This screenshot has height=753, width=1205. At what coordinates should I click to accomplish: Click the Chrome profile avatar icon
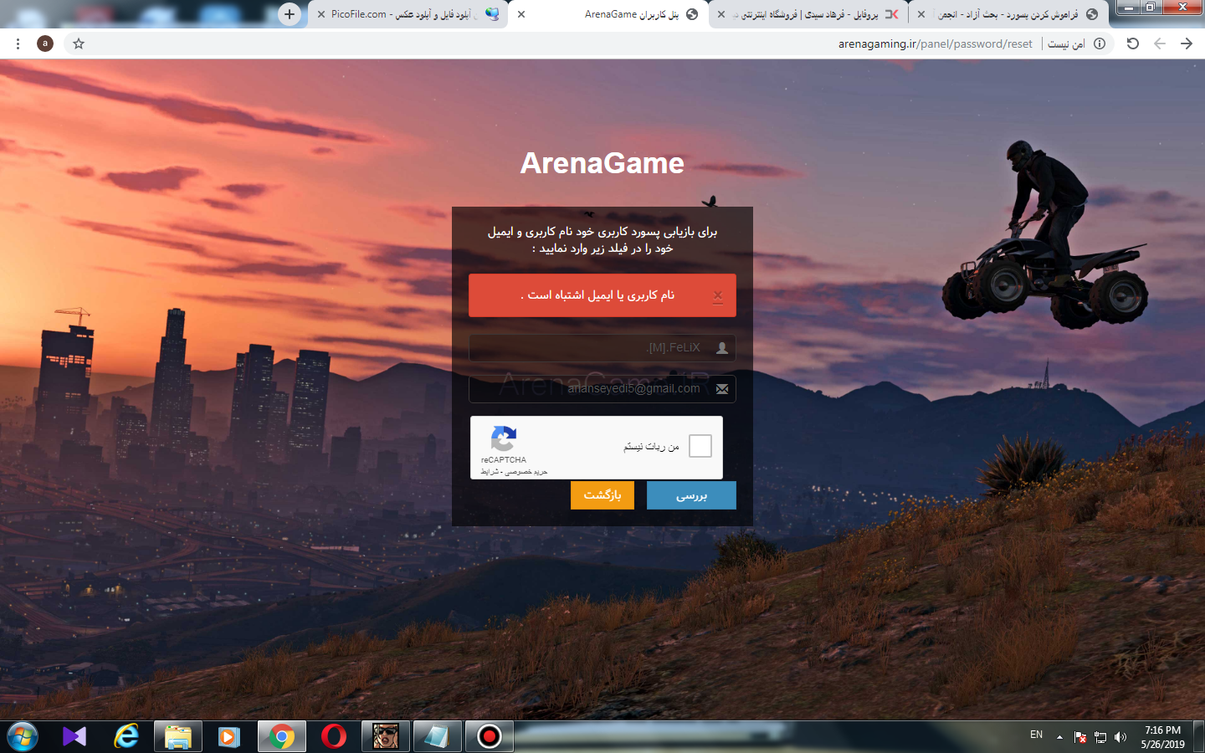click(45, 44)
